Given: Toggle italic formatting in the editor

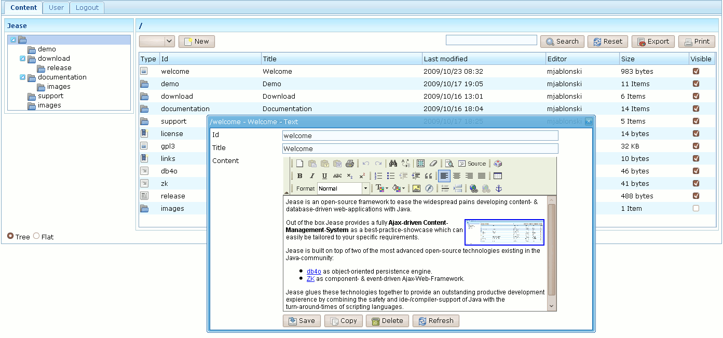Looking at the screenshot, I should click(312, 176).
